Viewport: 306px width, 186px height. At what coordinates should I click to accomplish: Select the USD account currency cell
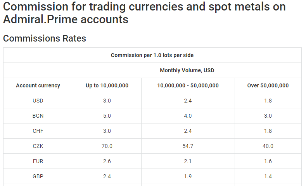pos(38,101)
